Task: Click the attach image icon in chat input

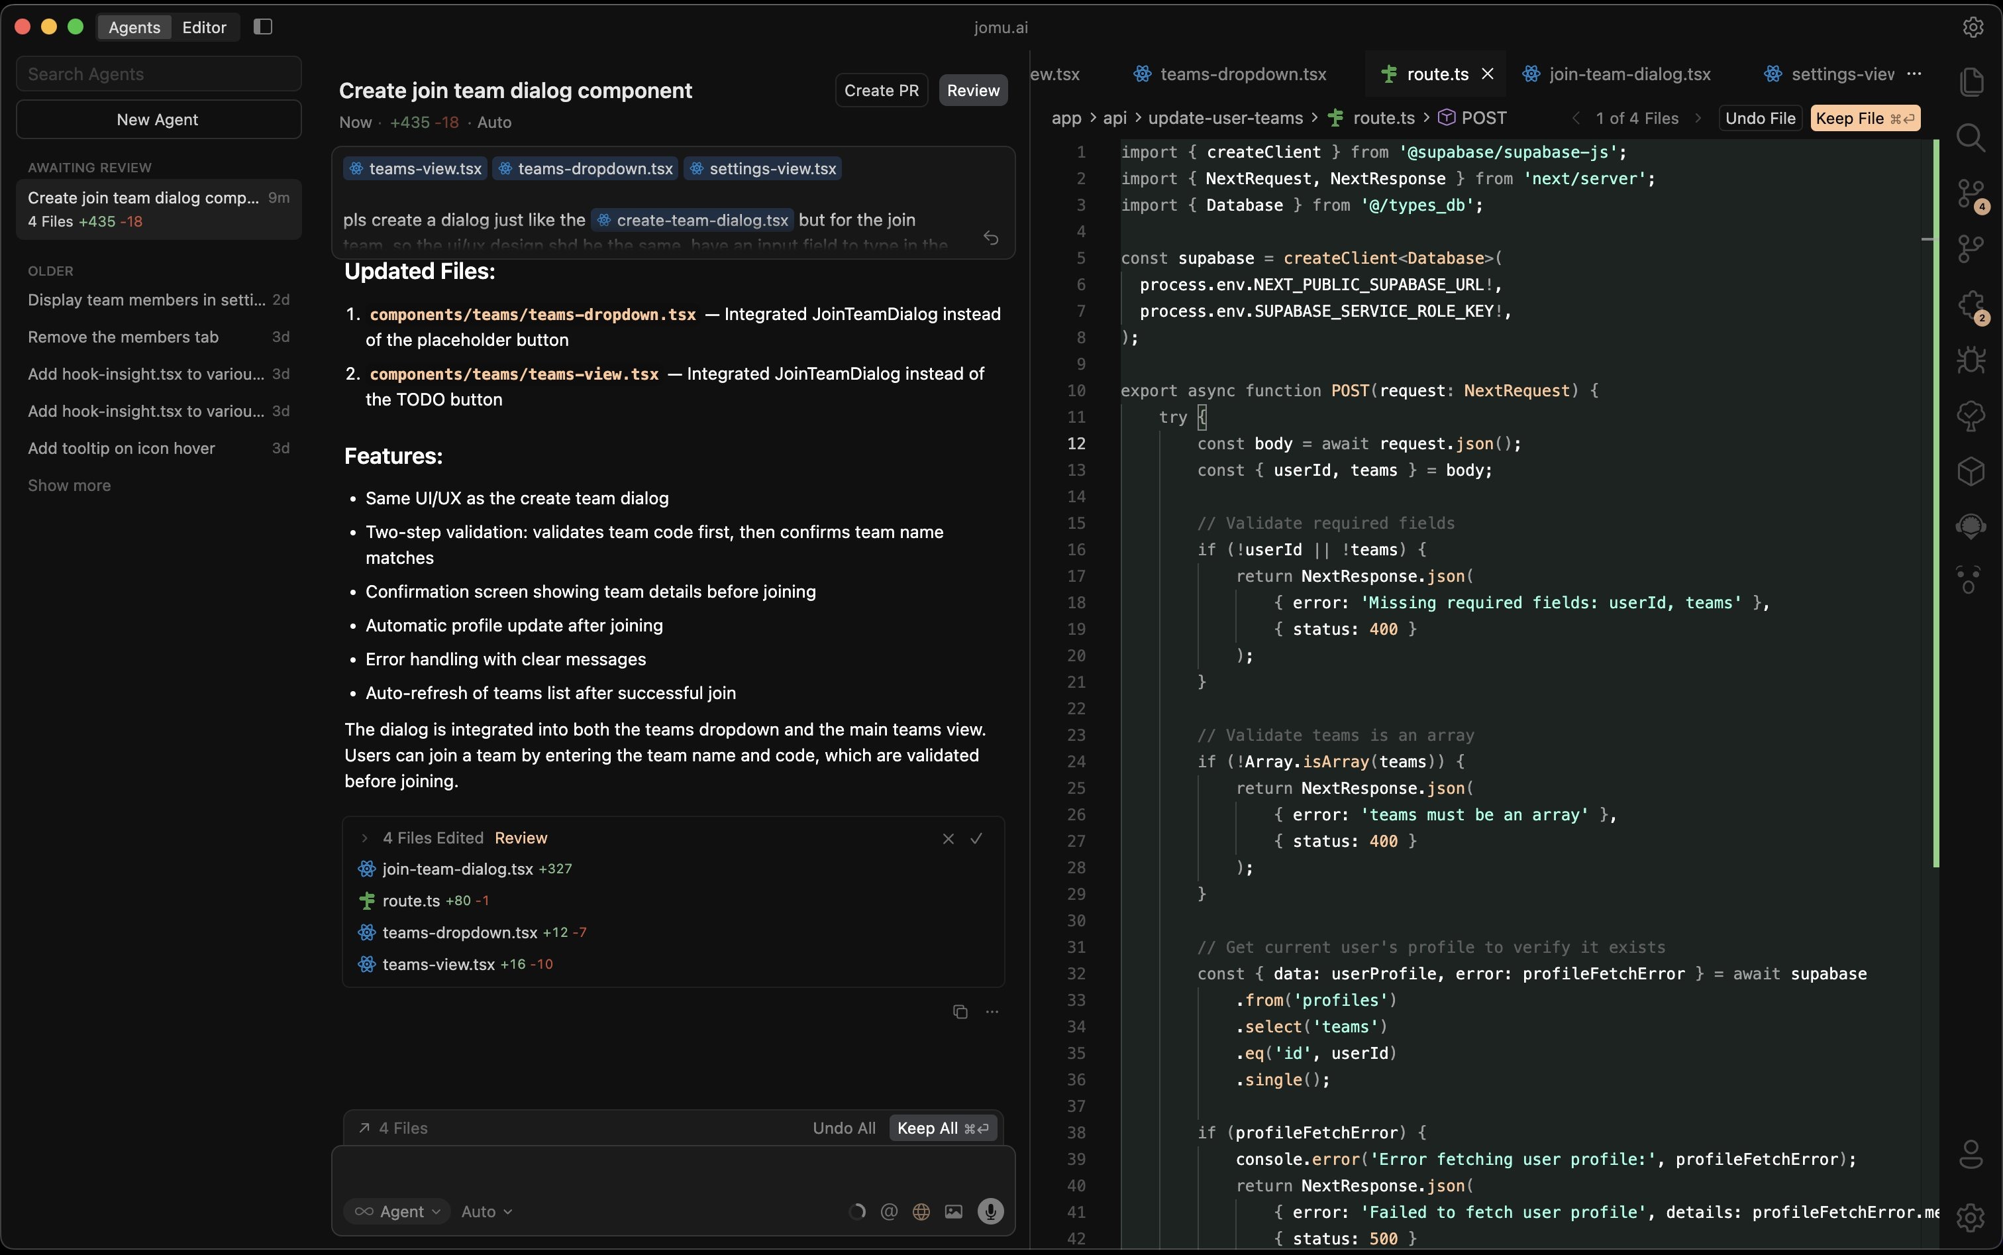Action: tap(953, 1211)
